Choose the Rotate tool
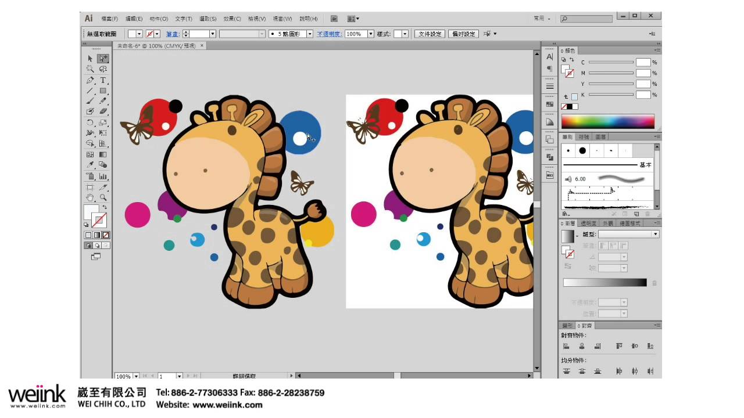 click(x=90, y=122)
